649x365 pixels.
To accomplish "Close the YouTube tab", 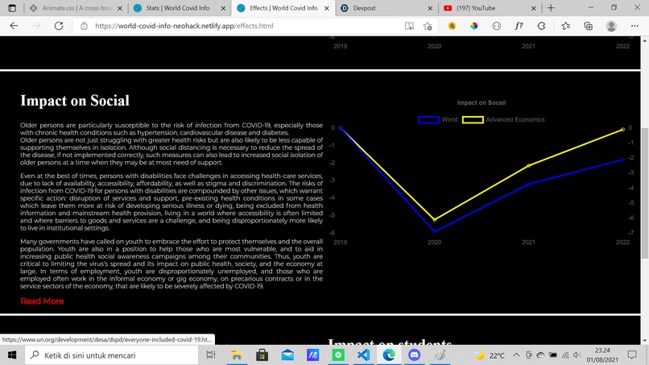I will [x=534, y=8].
